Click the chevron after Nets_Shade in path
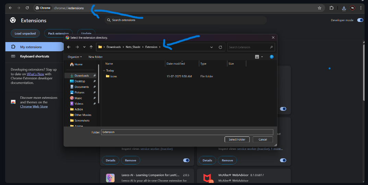The width and height of the screenshot is (368, 185). (143, 47)
